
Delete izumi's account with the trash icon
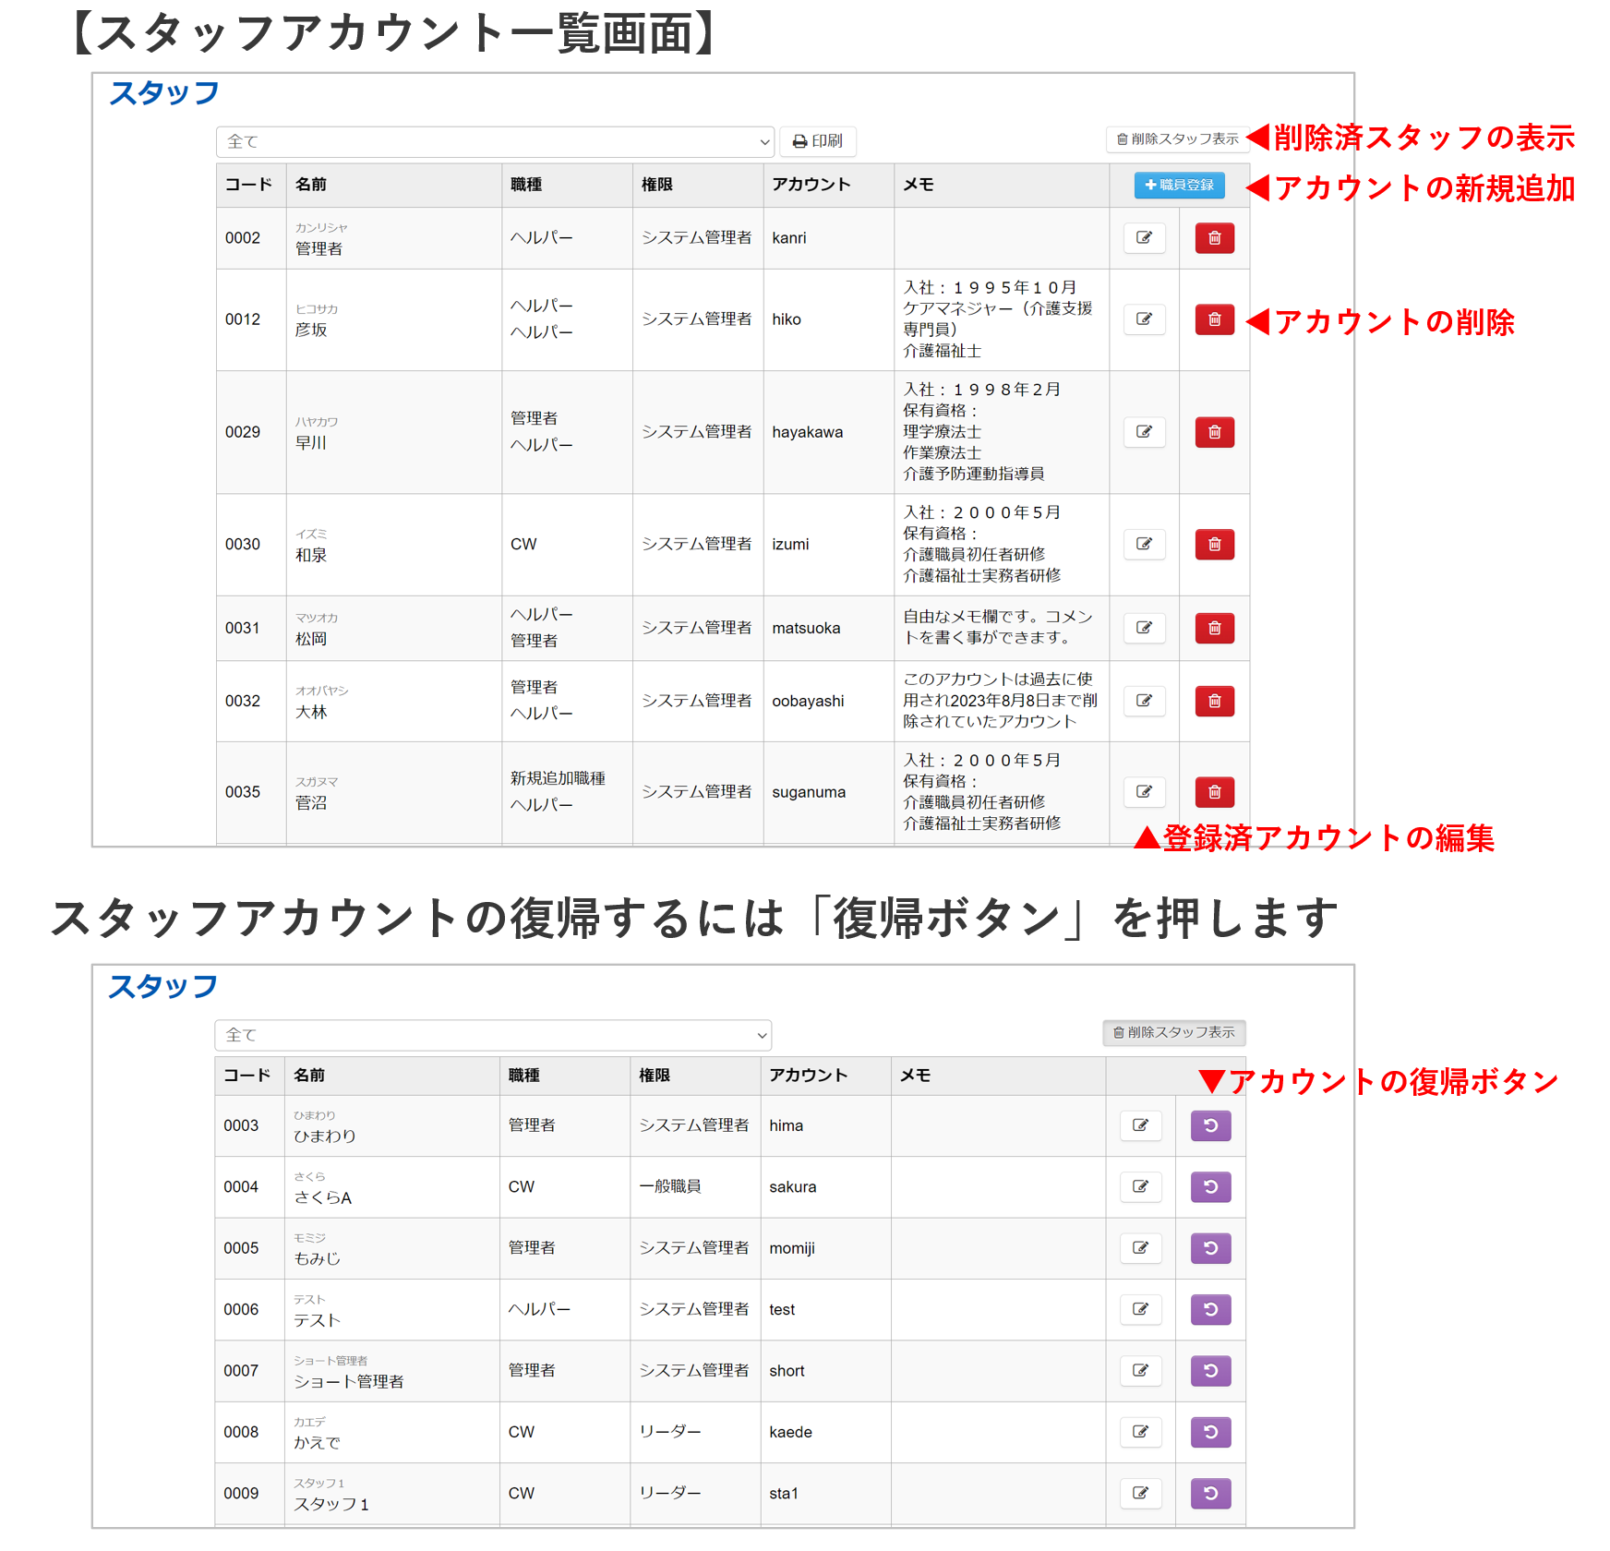click(1214, 544)
